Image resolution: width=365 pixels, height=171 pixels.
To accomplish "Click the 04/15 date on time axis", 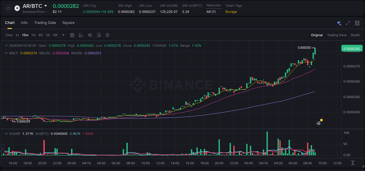I will point(86,163).
